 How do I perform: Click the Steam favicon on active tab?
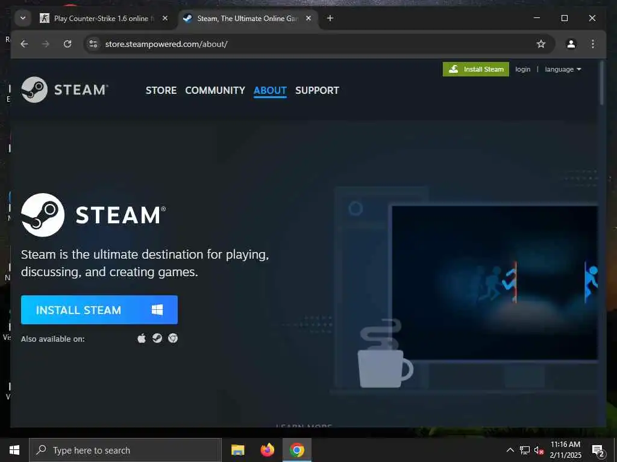tap(188, 18)
